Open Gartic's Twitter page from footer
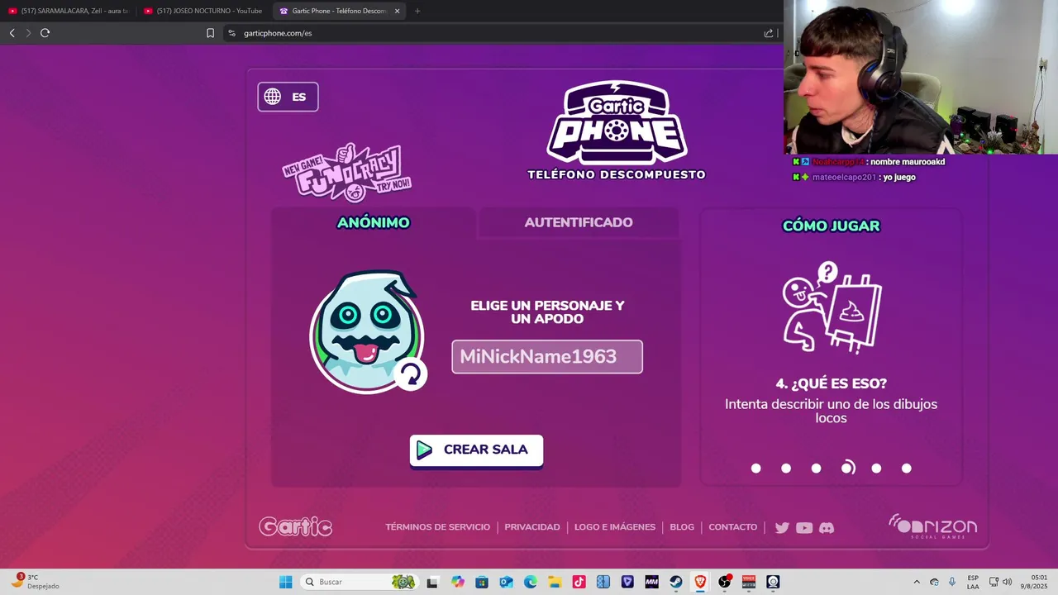This screenshot has width=1058, height=595. (782, 527)
